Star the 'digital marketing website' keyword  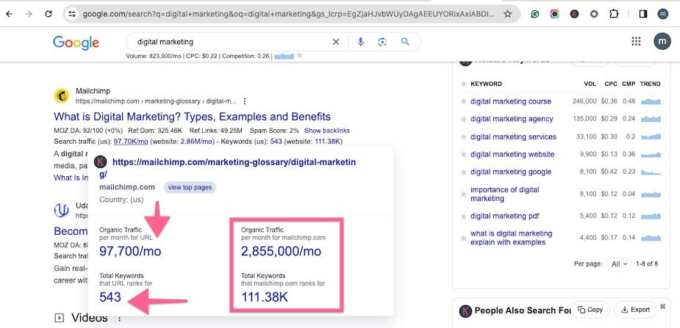(x=464, y=154)
